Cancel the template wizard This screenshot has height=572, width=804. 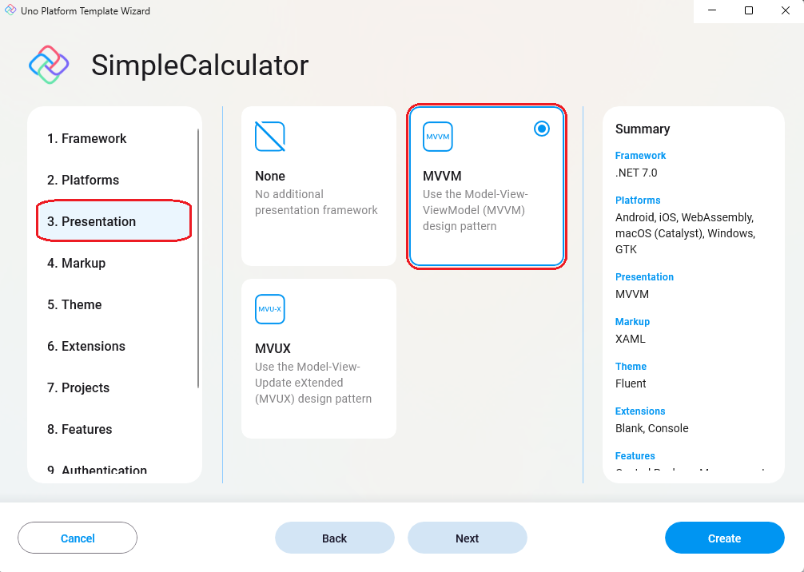point(78,538)
